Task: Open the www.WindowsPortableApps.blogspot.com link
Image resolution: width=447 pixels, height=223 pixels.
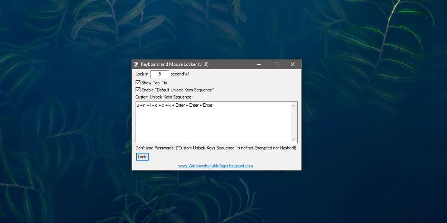Action: 216,166
